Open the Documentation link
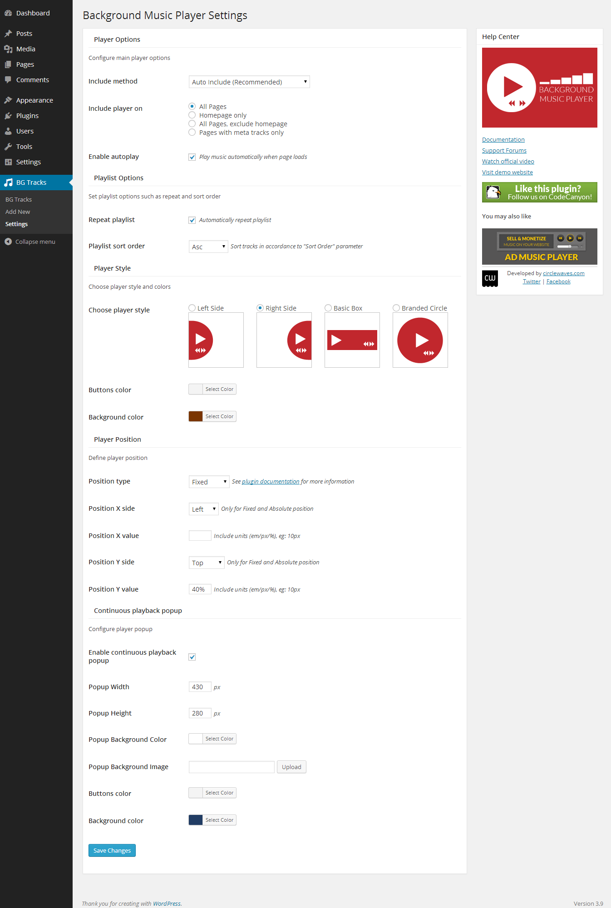Viewport: 611px width, 908px height. click(x=503, y=140)
